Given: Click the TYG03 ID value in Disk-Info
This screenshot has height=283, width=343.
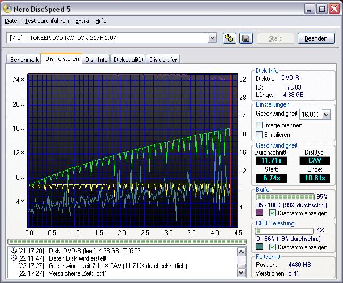Looking at the screenshot, I should (x=292, y=87).
